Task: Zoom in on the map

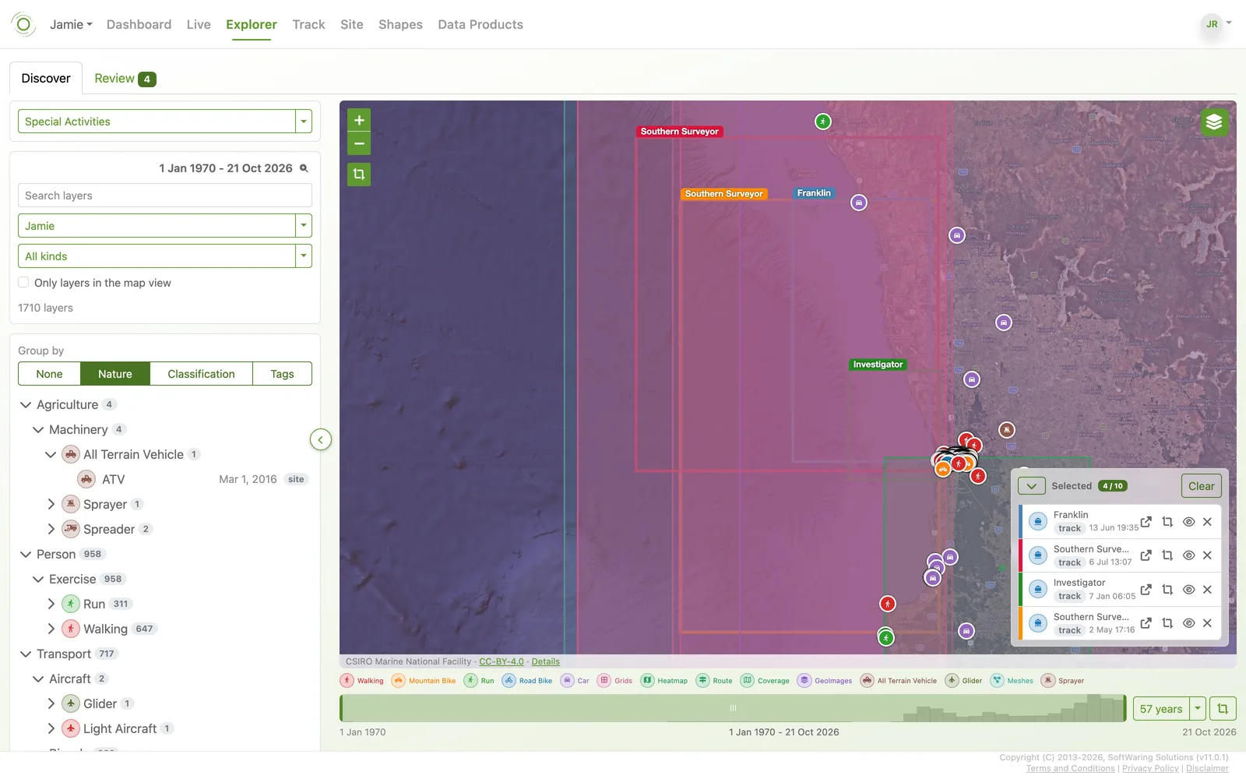Action: pos(359,120)
